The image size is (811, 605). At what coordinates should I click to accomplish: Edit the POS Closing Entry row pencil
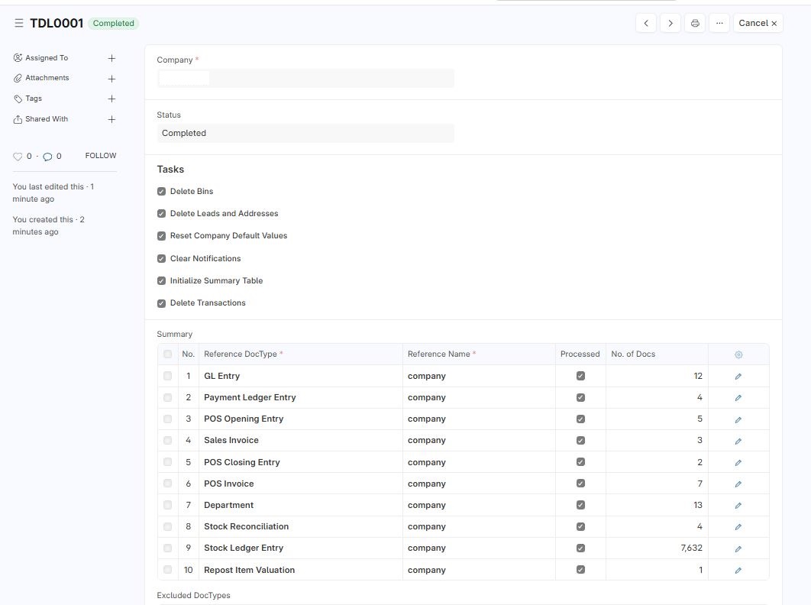click(738, 462)
